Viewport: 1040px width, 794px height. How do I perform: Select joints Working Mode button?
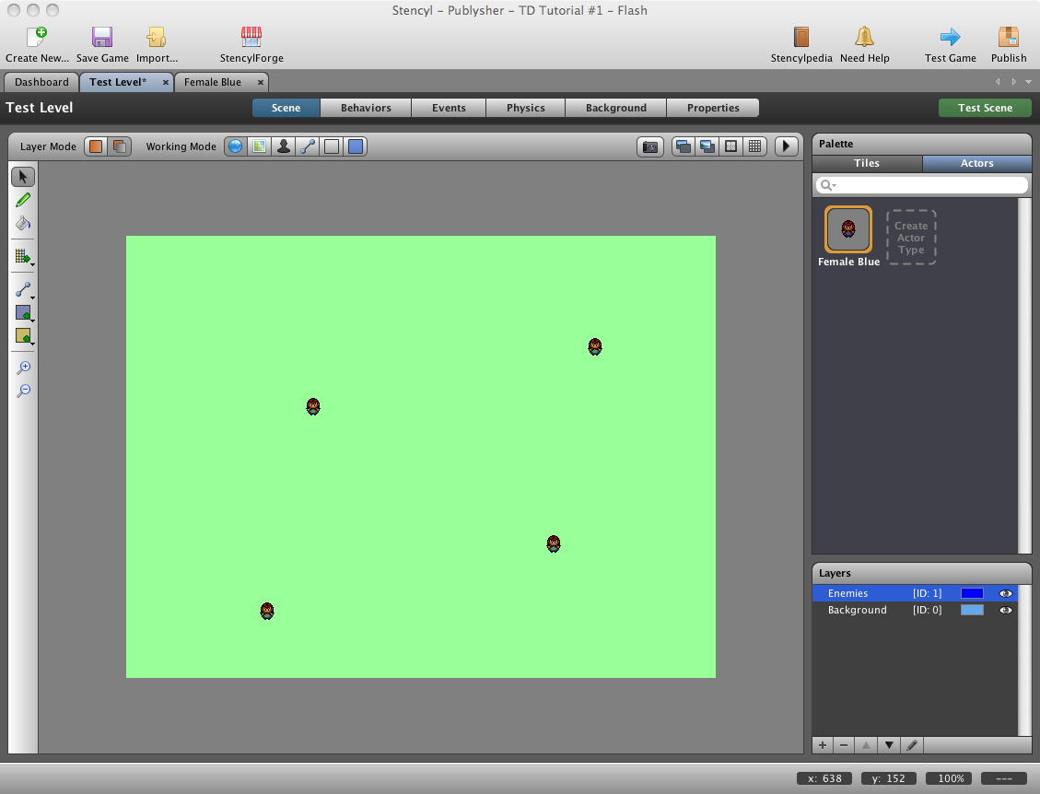click(x=307, y=146)
